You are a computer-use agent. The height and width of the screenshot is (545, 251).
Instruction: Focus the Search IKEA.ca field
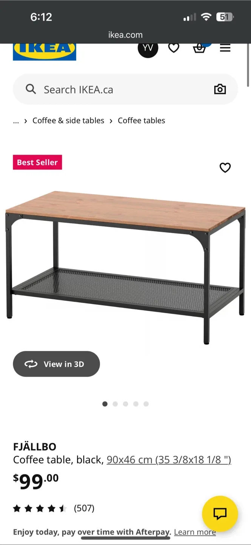(125, 89)
